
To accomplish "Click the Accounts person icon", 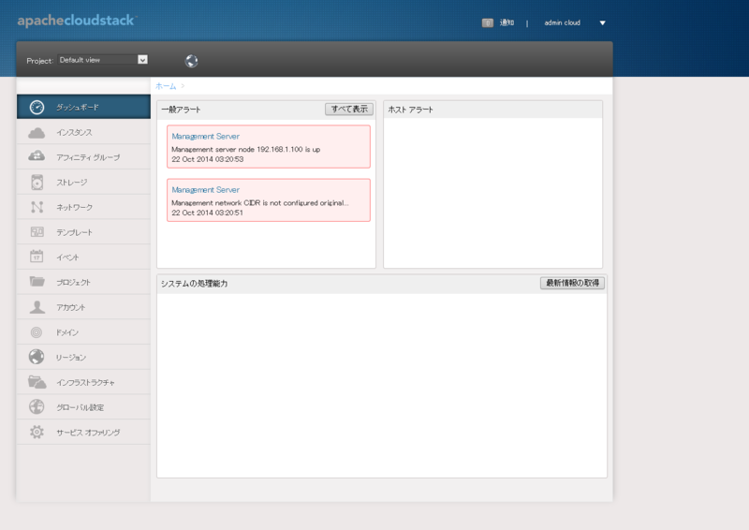I will click(x=37, y=307).
